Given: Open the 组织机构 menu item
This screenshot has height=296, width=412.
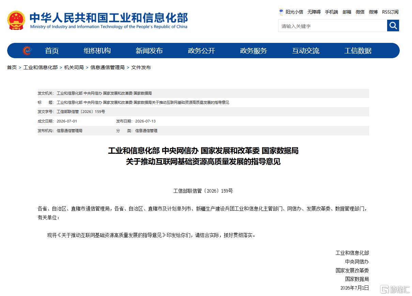Looking at the screenshot, I should tap(97, 51).
